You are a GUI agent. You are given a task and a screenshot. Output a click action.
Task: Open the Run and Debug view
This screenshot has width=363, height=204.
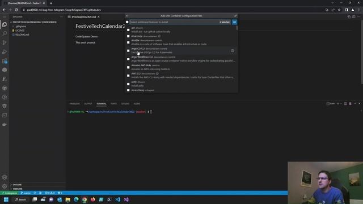point(5,52)
